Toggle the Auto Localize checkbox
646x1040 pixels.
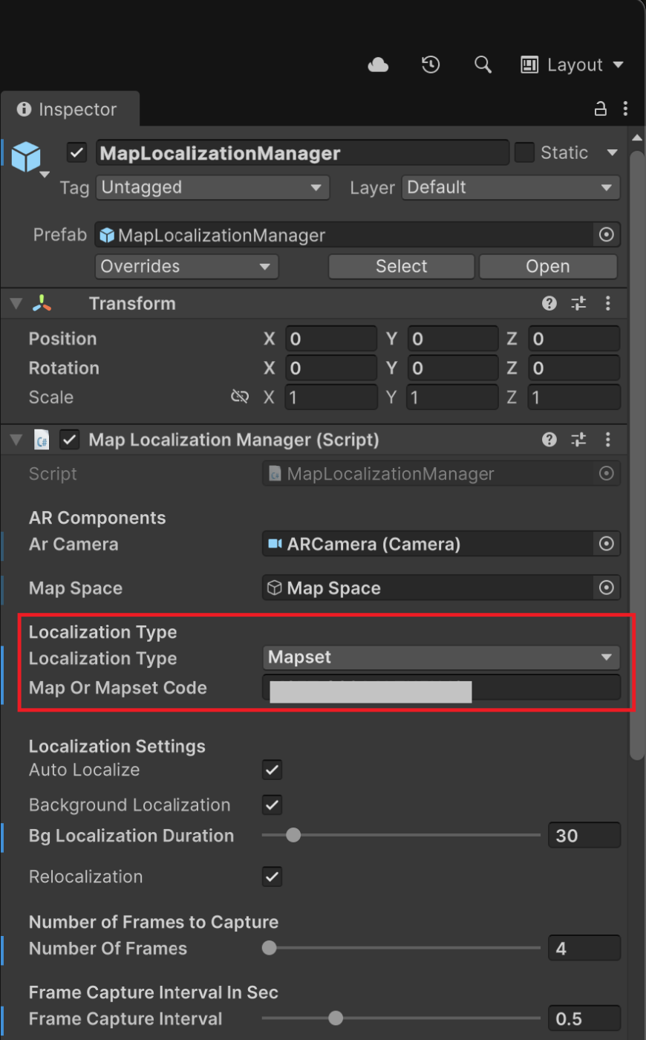272,770
